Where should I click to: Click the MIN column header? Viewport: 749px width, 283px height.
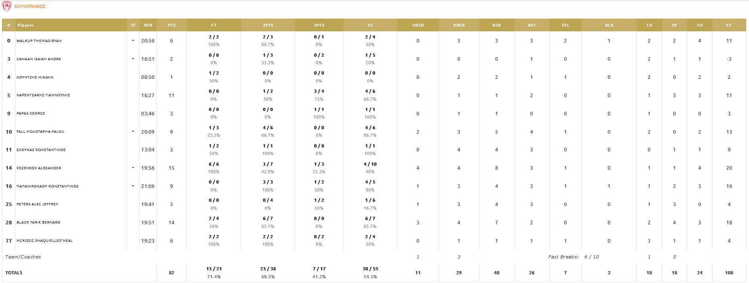(148, 25)
